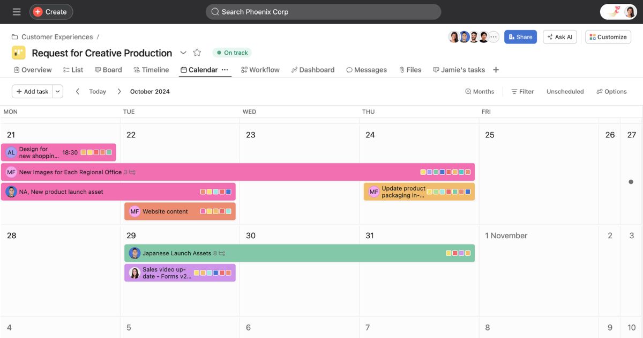Open project title dropdown chevron

[x=183, y=53]
